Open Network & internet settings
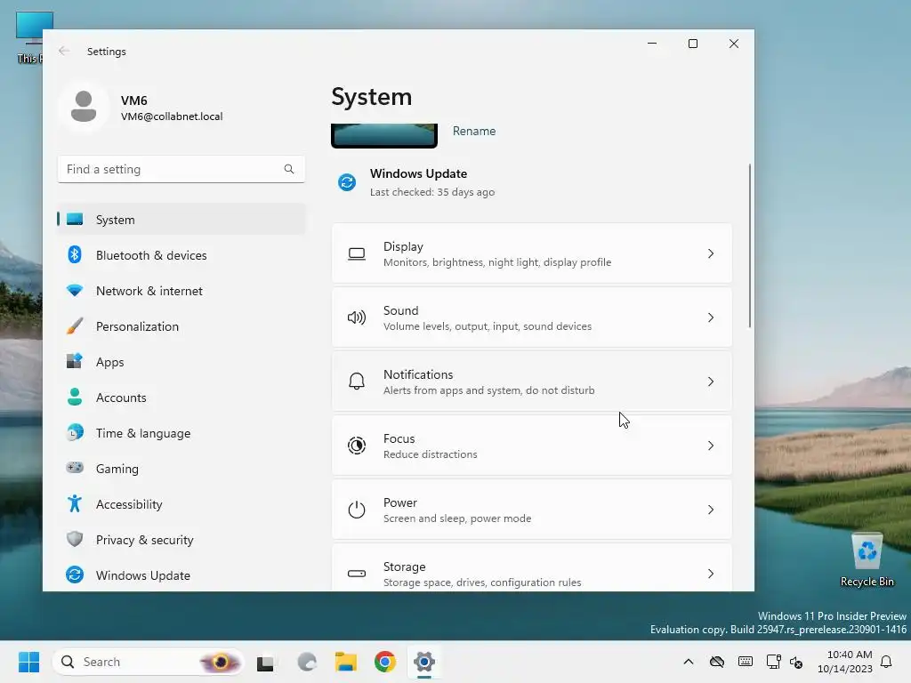The height and width of the screenshot is (683, 911). coord(181,291)
